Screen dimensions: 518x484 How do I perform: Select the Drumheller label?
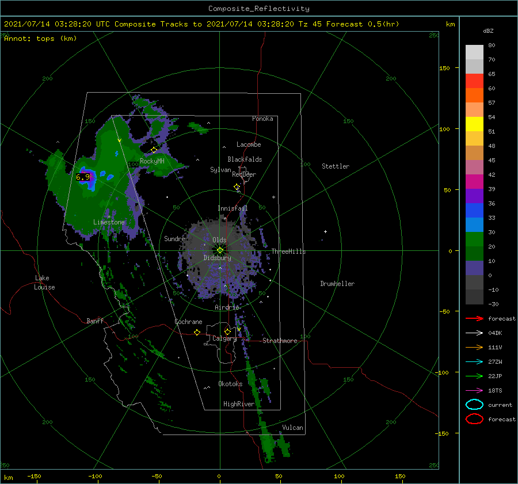point(337,284)
